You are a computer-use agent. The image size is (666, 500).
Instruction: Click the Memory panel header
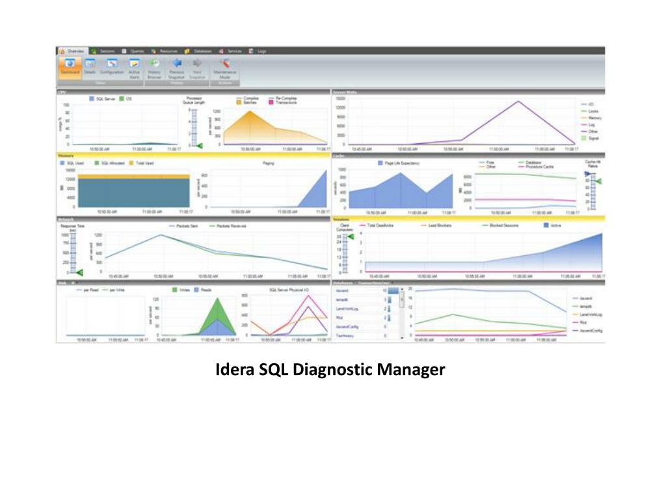[193, 156]
